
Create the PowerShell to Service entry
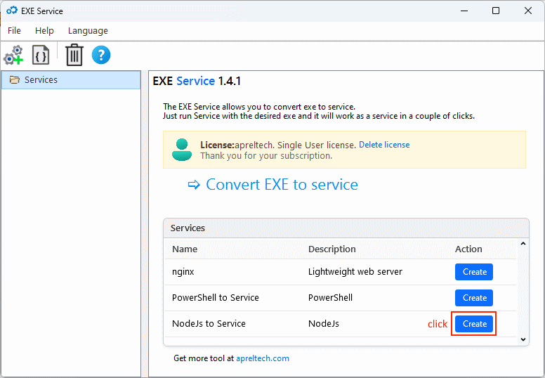[x=474, y=298]
